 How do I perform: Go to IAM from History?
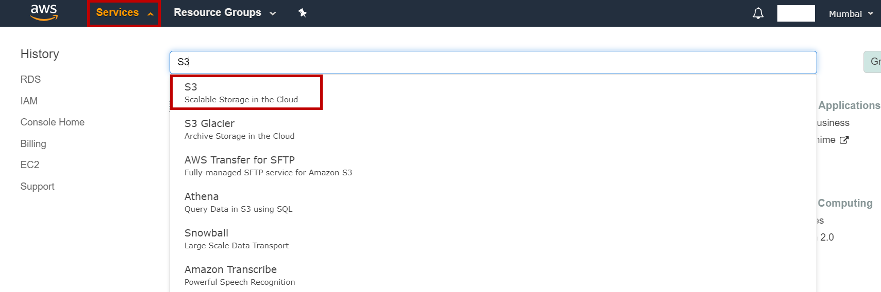click(29, 101)
